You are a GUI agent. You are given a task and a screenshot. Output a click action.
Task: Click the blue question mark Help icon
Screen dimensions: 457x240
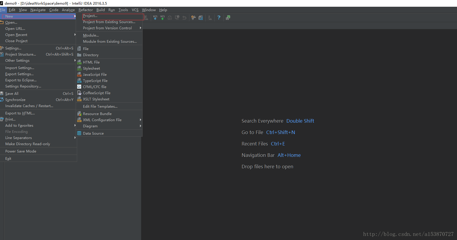pos(219,18)
